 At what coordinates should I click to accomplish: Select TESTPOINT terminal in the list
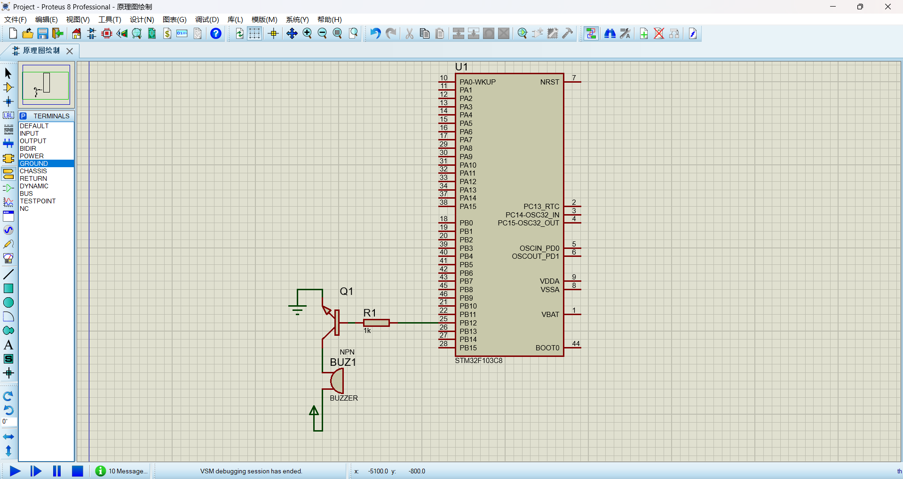(x=46, y=201)
